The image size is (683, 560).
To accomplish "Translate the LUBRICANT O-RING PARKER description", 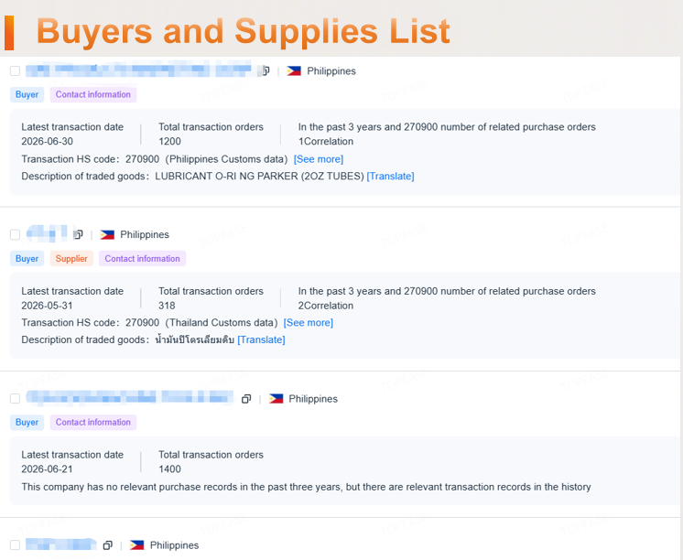I will coord(390,177).
